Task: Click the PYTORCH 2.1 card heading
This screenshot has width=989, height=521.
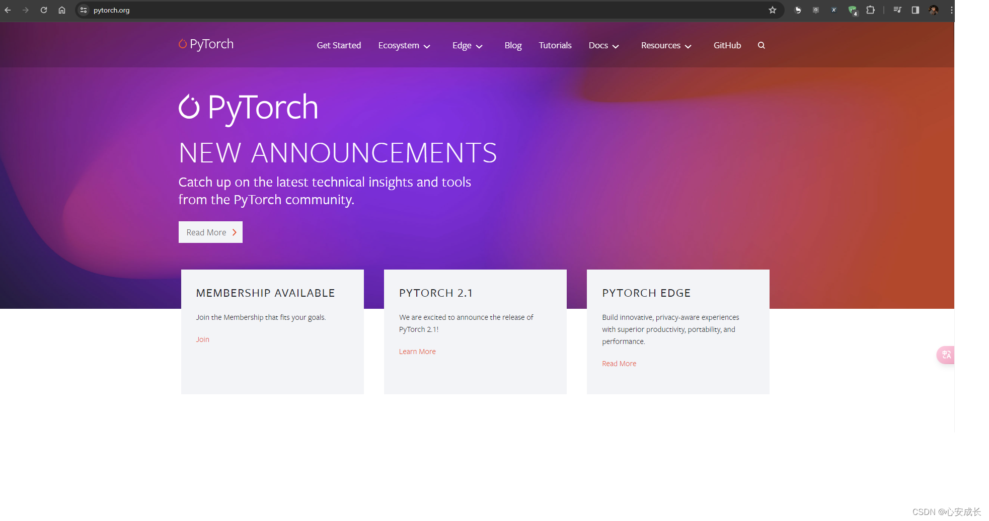Action: click(x=436, y=293)
